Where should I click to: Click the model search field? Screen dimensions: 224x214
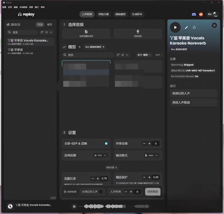(88, 55)
